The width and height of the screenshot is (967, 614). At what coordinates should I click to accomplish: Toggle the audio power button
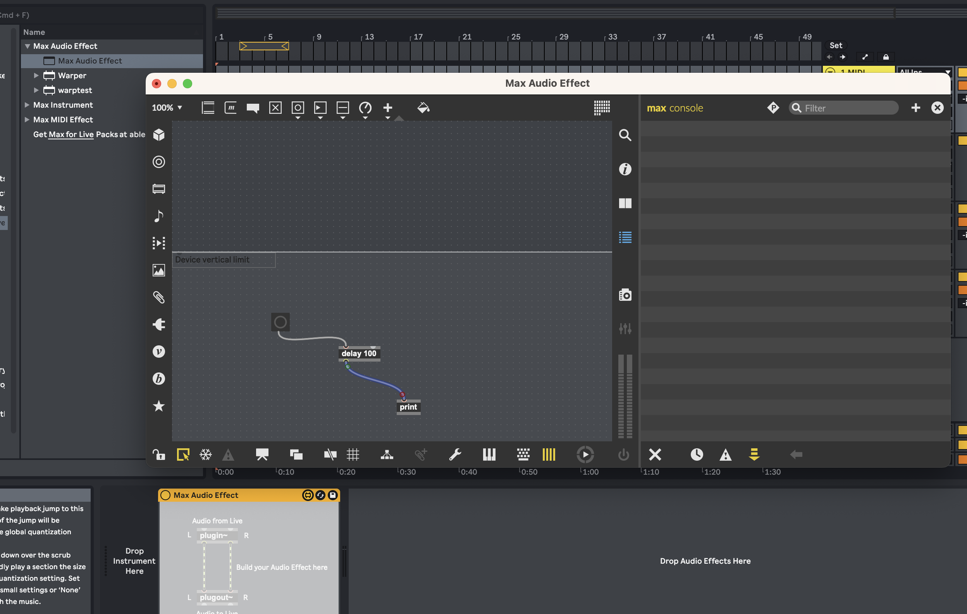pos(623,454)
